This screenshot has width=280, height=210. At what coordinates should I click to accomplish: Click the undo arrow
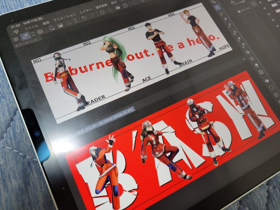(x=84, y=18)
